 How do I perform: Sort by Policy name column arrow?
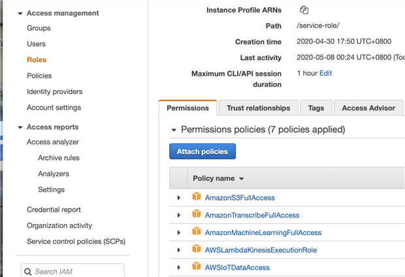(x=242, y=179)
